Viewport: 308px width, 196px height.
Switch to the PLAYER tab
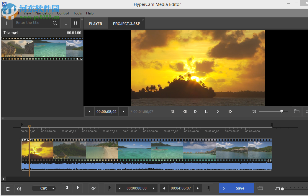click(95, 24)
